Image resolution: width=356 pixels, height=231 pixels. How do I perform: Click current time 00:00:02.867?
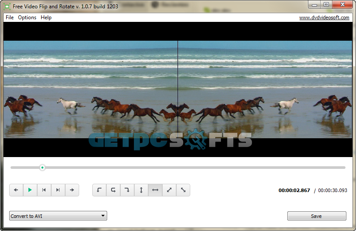[x=294, y=190]
